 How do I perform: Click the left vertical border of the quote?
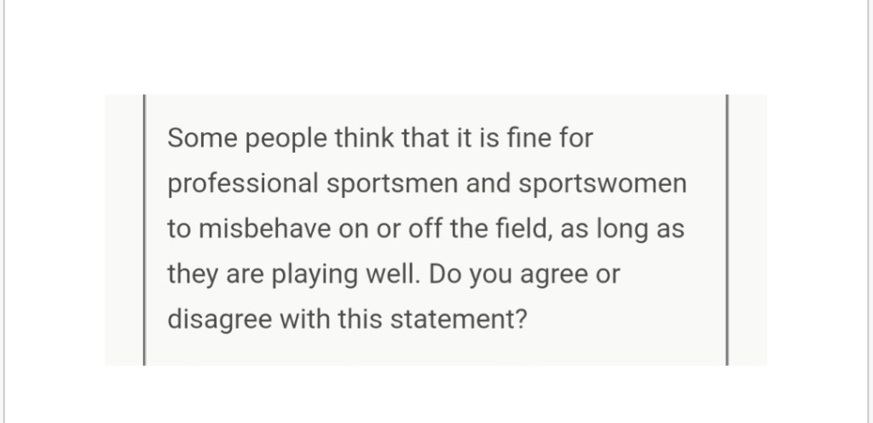143,230
